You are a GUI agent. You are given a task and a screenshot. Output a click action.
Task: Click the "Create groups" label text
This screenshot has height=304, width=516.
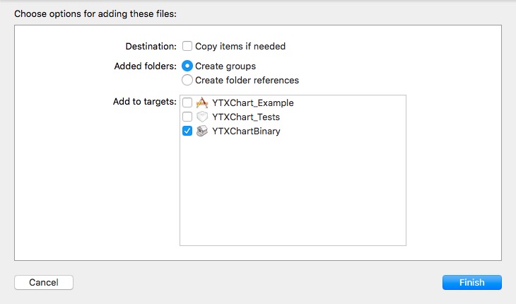(x=225, y=66)
